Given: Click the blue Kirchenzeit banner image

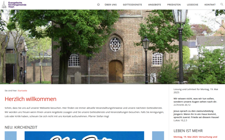Looking at the screenshot, I should [84, 136].
